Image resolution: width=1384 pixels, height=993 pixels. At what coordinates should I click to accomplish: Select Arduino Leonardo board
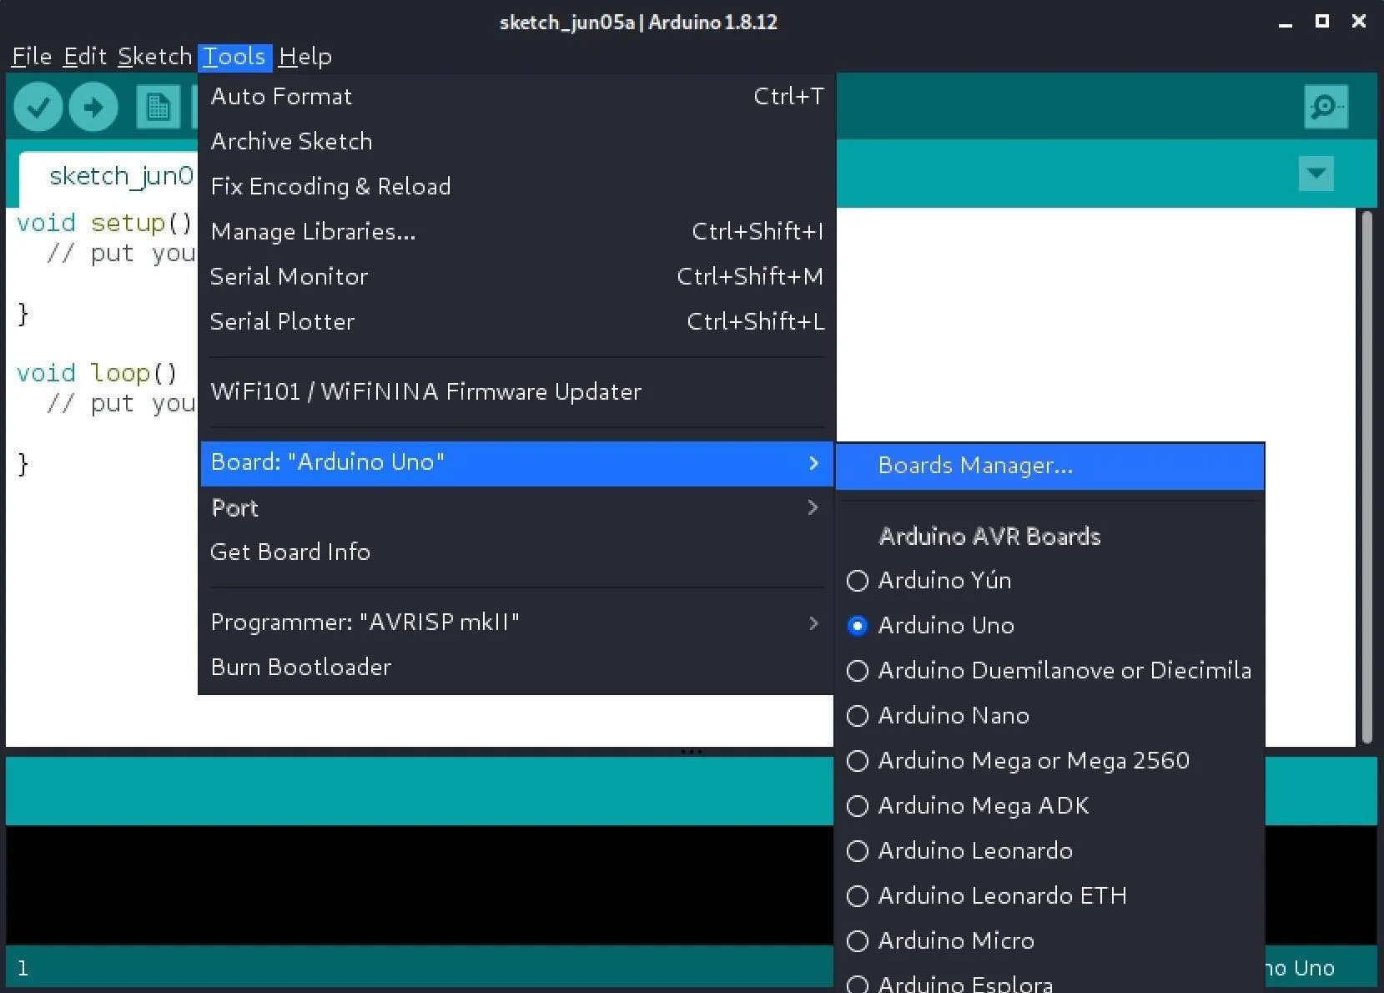1049,851
